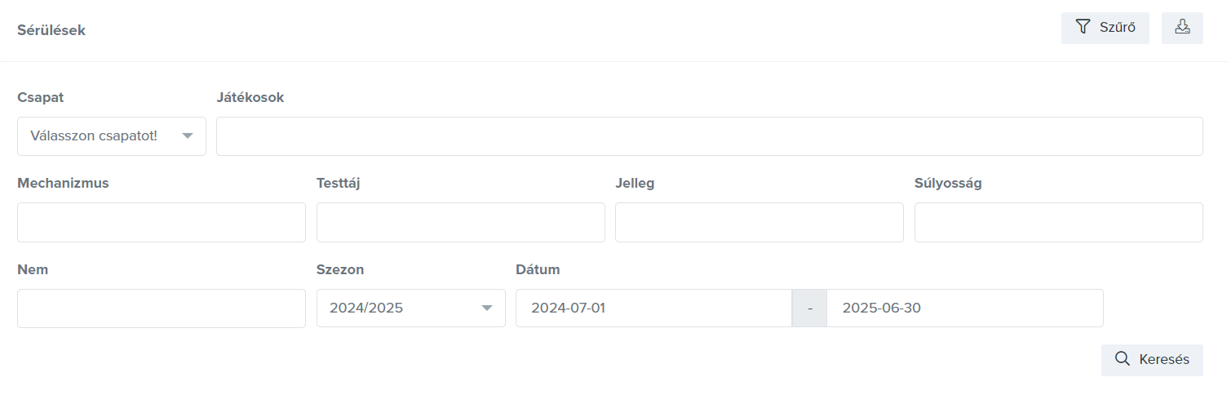
Task: Click the Jelleg input field
Action: tap(760, 223)
